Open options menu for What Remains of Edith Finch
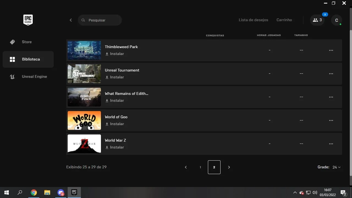Image resolution: width=352 pixels, height=198 pixels. (x=331, y=97)
